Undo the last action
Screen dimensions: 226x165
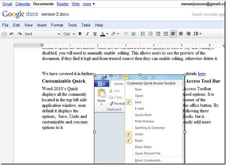tap(12, 34)
